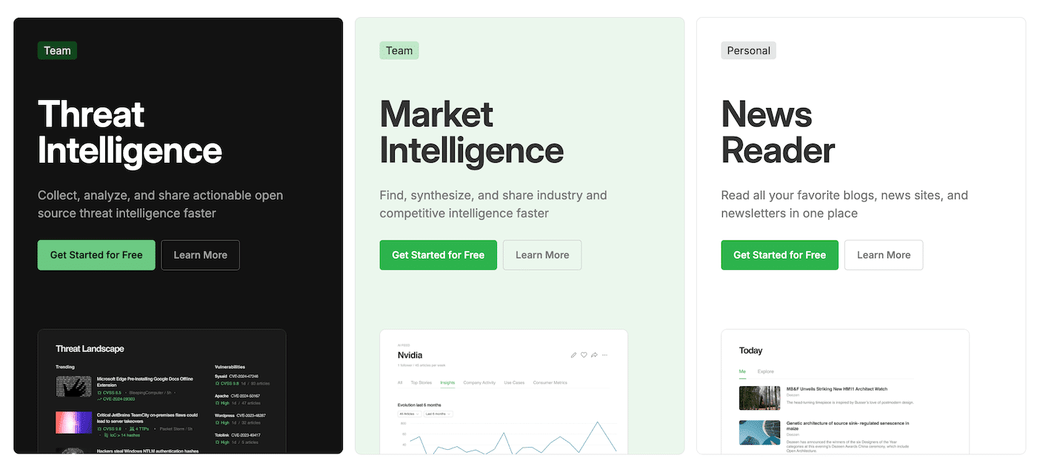Click the share arrow icon on Nvidia feed
The image size is (1037, 475).
[x=594, y=355]
